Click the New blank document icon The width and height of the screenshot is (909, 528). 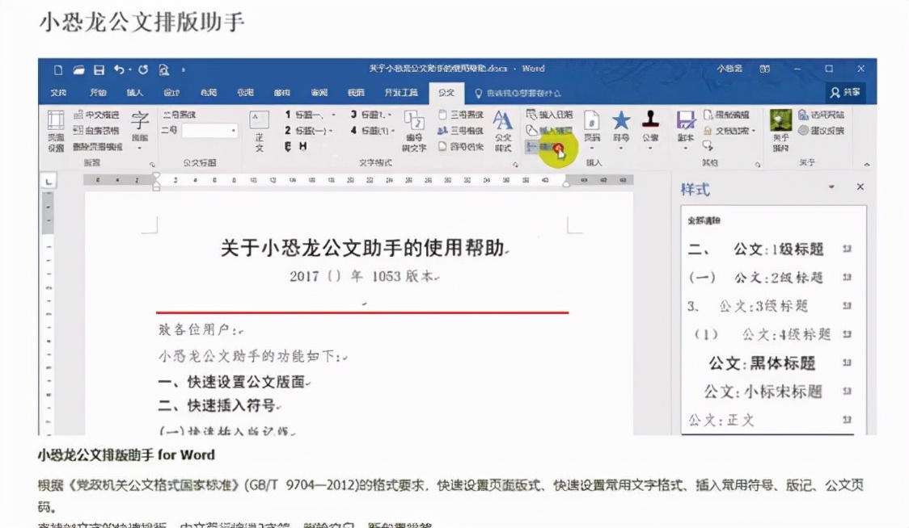58,70
